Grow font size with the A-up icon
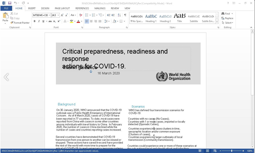 tap(62, 15)
